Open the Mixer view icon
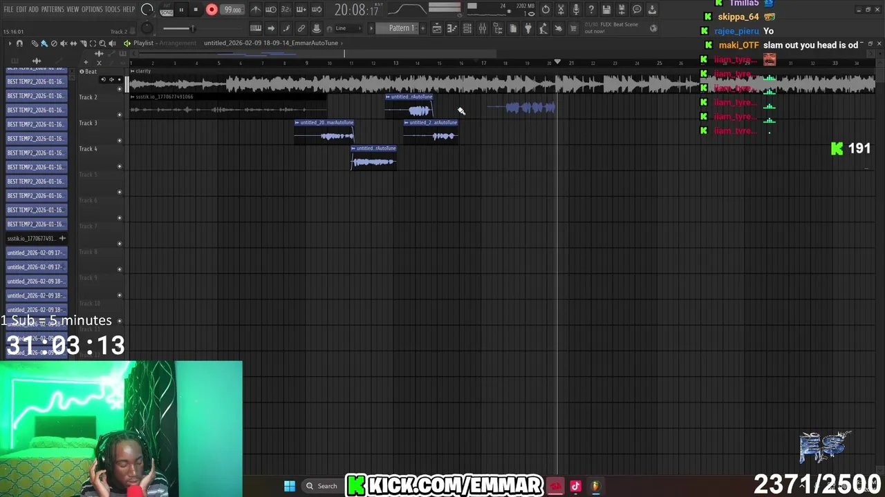The width and height of the screenshot is (885, 497). click(x=483, y=28)
